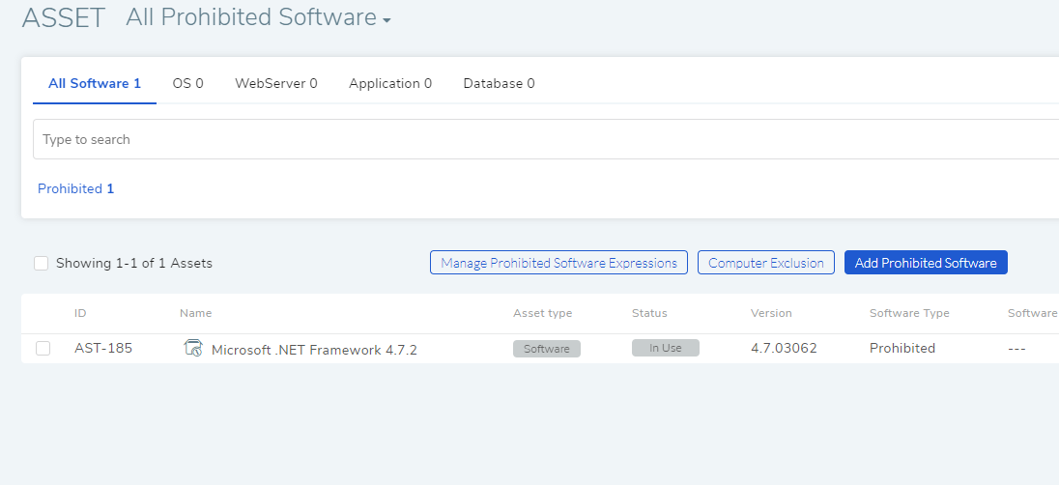Open Computer Exclusion
The image size is (1059, 485).
(766, 263)
